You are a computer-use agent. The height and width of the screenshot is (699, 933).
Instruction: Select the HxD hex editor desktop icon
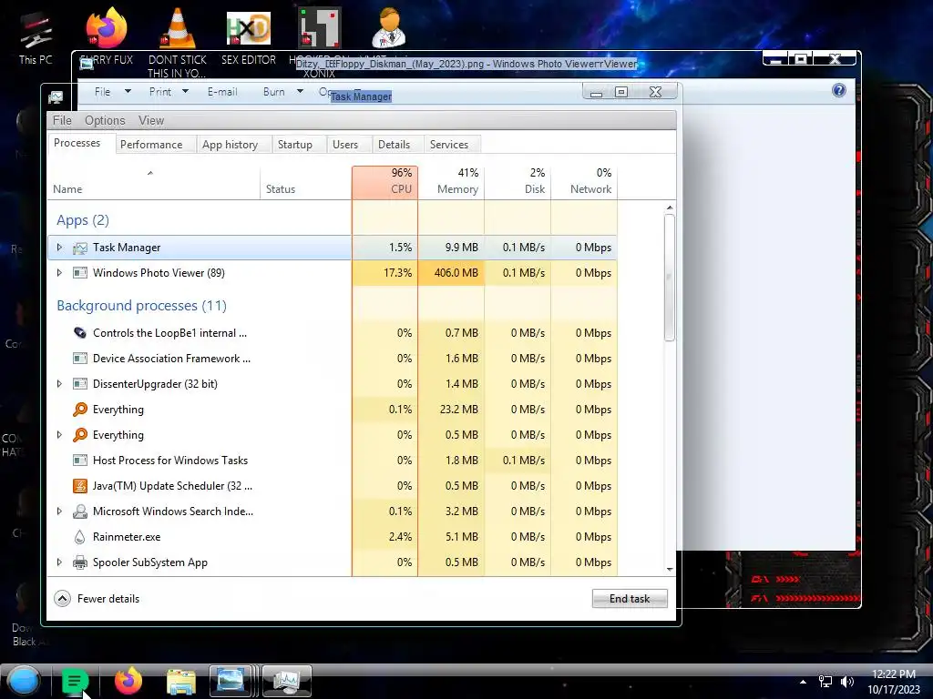coord(249,28)
